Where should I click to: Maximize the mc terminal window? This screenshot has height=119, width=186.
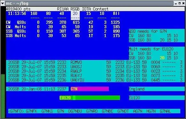pos(180,3)
